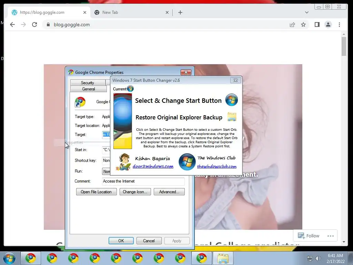This screenshot has width=353, height=265.
Task: Share this page icon in address bar
Action: [x=292, y=24]
